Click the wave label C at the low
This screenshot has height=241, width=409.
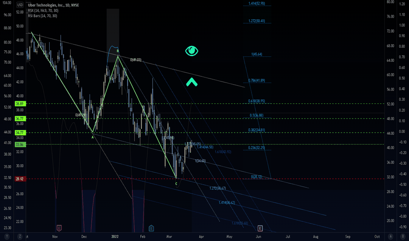[176, 184]
